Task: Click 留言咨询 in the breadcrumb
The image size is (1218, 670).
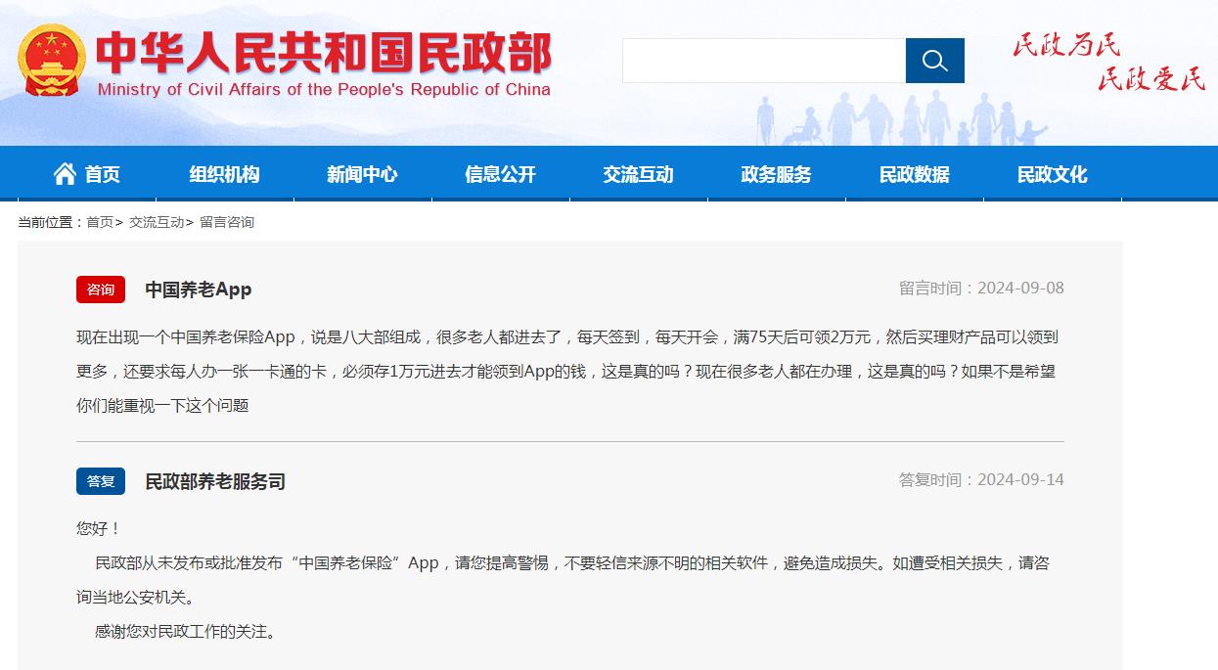Action: tap(227, 222)
